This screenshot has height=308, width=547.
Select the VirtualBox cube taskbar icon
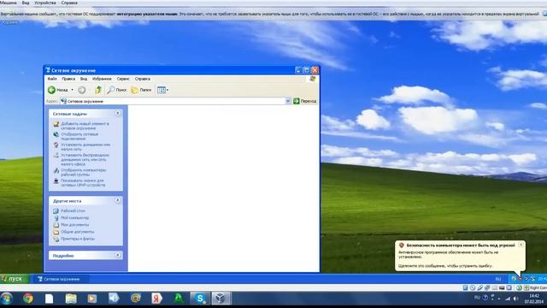point(221,299)
